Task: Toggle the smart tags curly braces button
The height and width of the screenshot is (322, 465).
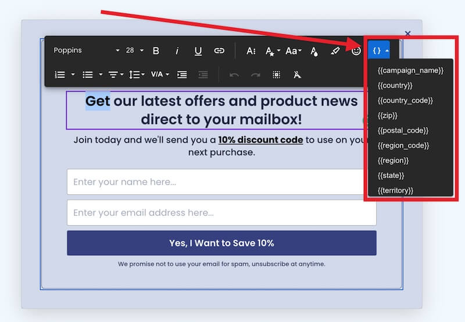Action: point(379,50)
